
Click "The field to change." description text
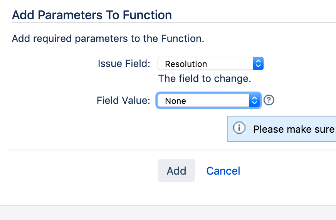[205, 79]
